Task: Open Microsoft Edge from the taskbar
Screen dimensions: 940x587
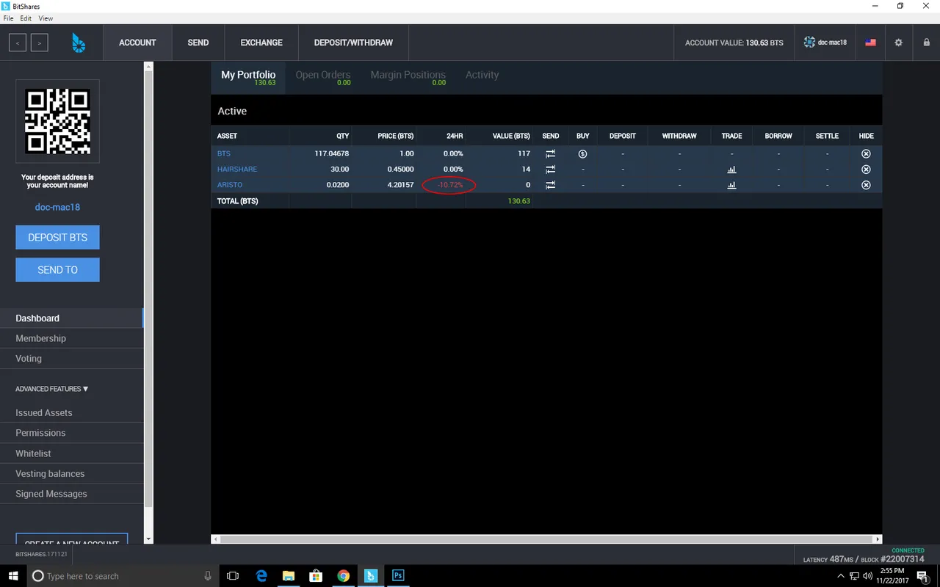Action: [x=261, y=576]
